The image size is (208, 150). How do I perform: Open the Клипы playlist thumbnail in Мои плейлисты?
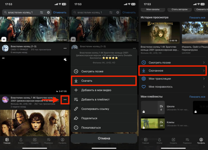click(152, 124)
